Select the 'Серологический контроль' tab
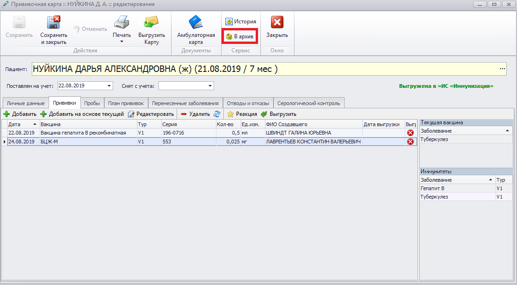The image size is (517, 285). click(309, 103)
